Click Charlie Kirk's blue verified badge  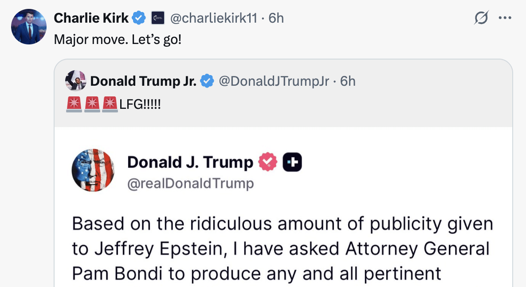(139, 18)
